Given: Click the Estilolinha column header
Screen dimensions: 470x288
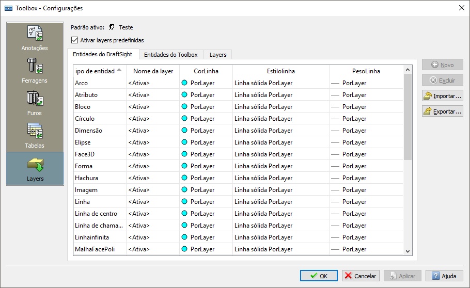Looking at the screenshot, I should click(281, 71).
